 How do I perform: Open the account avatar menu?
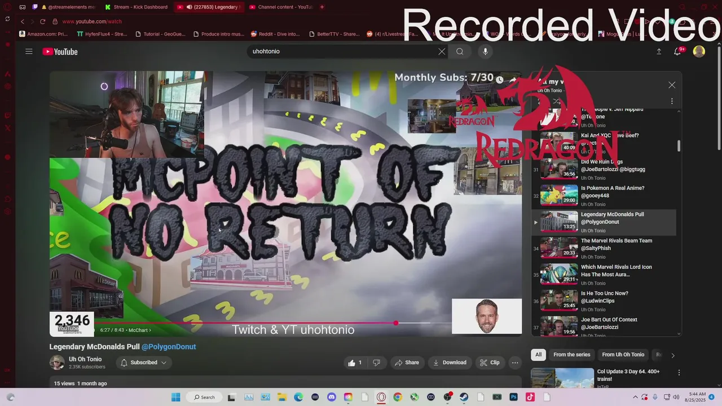tap(699, 51)
